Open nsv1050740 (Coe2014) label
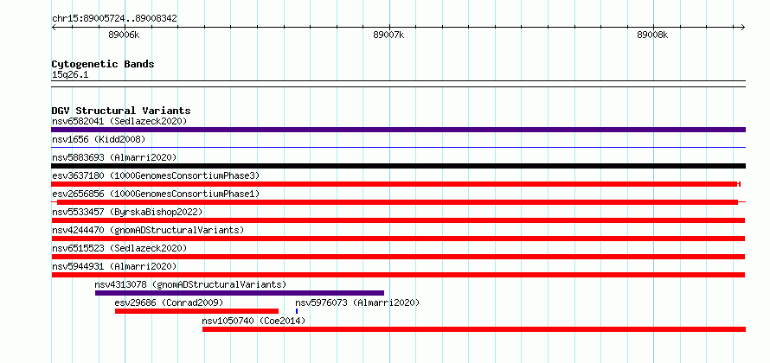This screenshot has height=363, width=770. click(x=253, y=321)
